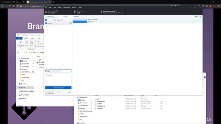The image size is (221, 124).
Task: Open the Help menu in GitHub Desktop
Action: click(80, 8)
